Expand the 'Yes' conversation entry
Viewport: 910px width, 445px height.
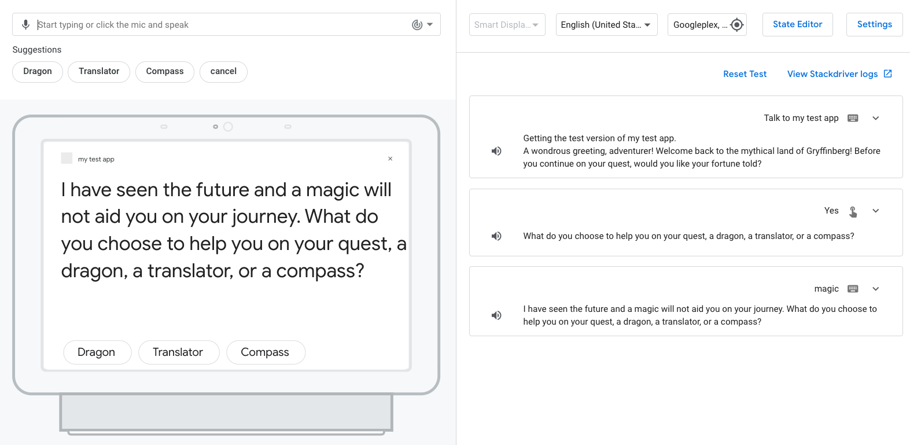coord(876,211)
